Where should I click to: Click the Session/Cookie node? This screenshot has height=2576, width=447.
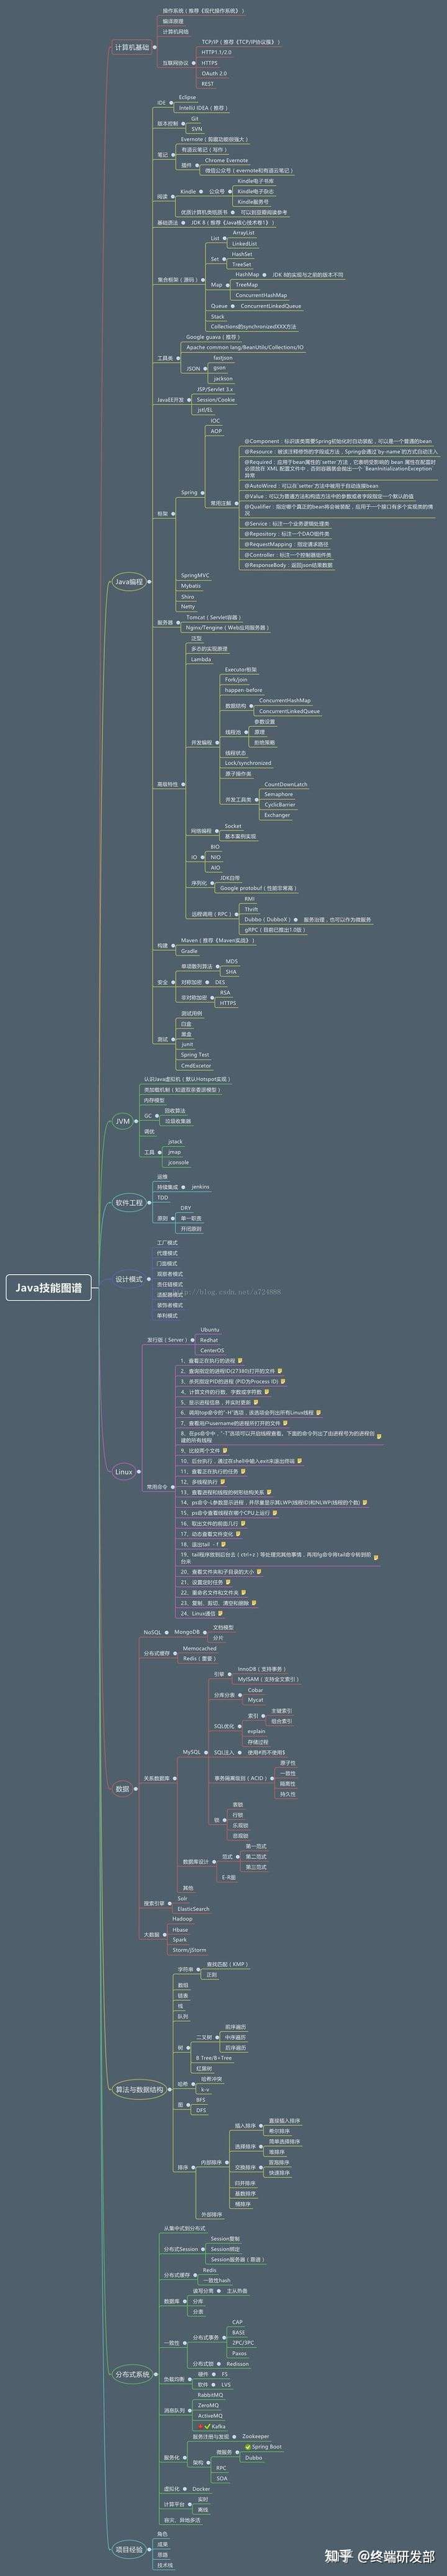point(216,399)
